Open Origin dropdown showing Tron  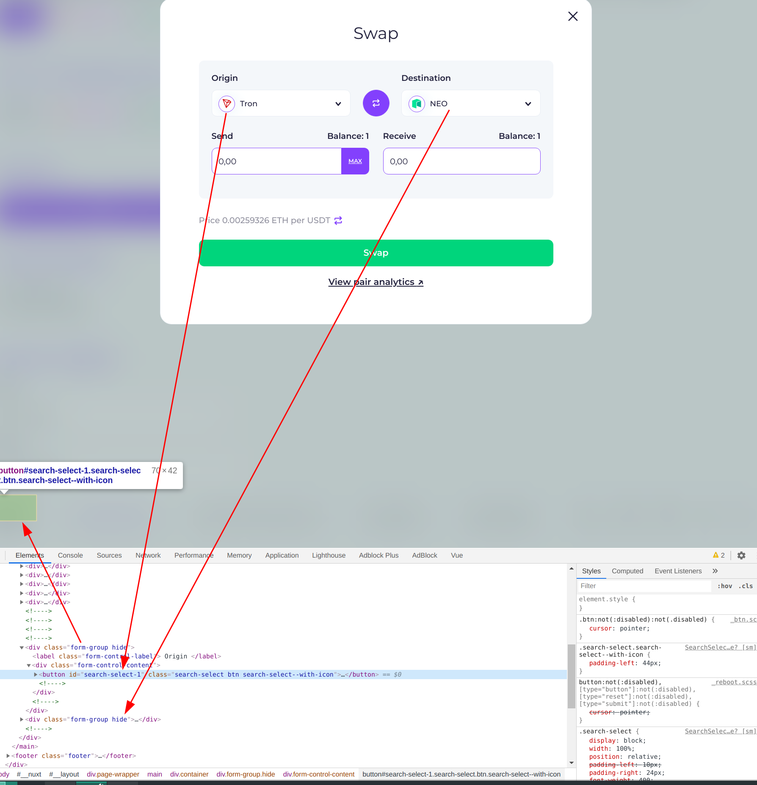coord(281,103)
